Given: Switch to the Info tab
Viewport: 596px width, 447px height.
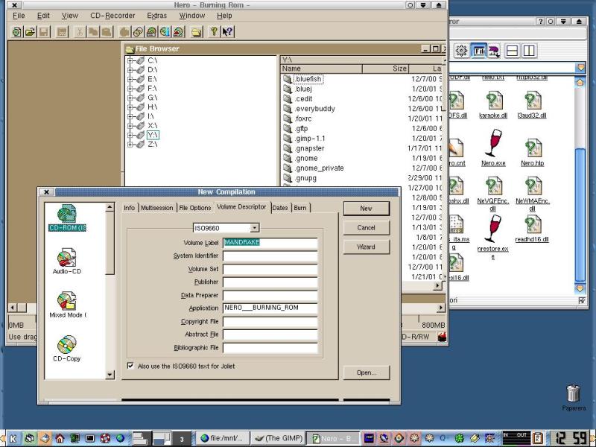Looking at the screenshot, I should coord(129,208).
